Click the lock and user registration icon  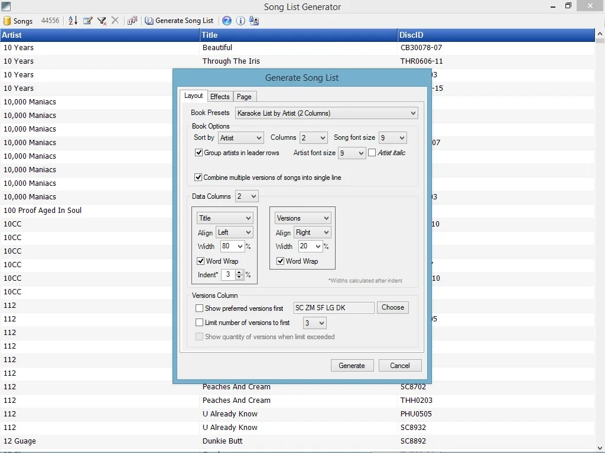click(254, 21)
